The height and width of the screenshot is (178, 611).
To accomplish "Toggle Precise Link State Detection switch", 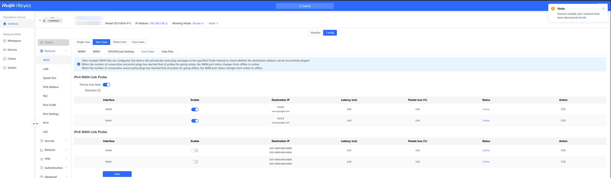I will point(107,85).
